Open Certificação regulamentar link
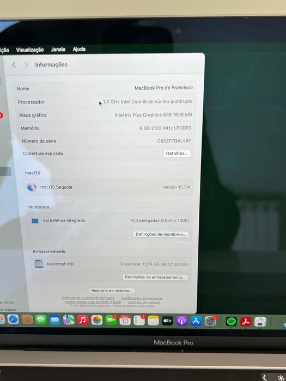The image size is (286, 381). point(142,298)
